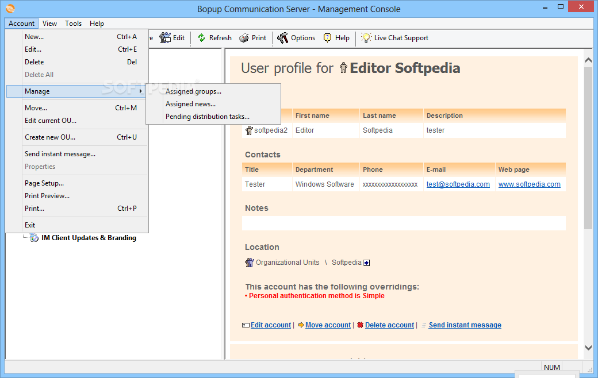Viewport: 598px width, 378px height.
Task: Open Options hammer icon
Action: (282, 38)
